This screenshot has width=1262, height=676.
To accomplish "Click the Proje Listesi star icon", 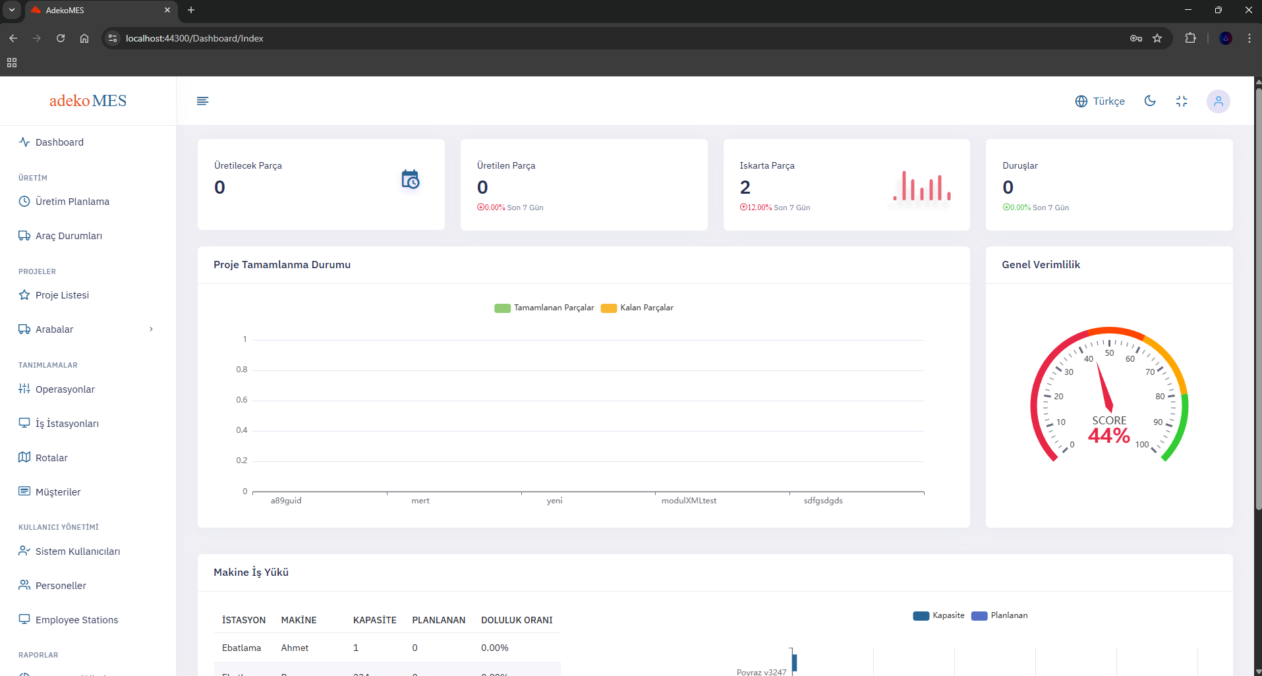I will (24, 295).
